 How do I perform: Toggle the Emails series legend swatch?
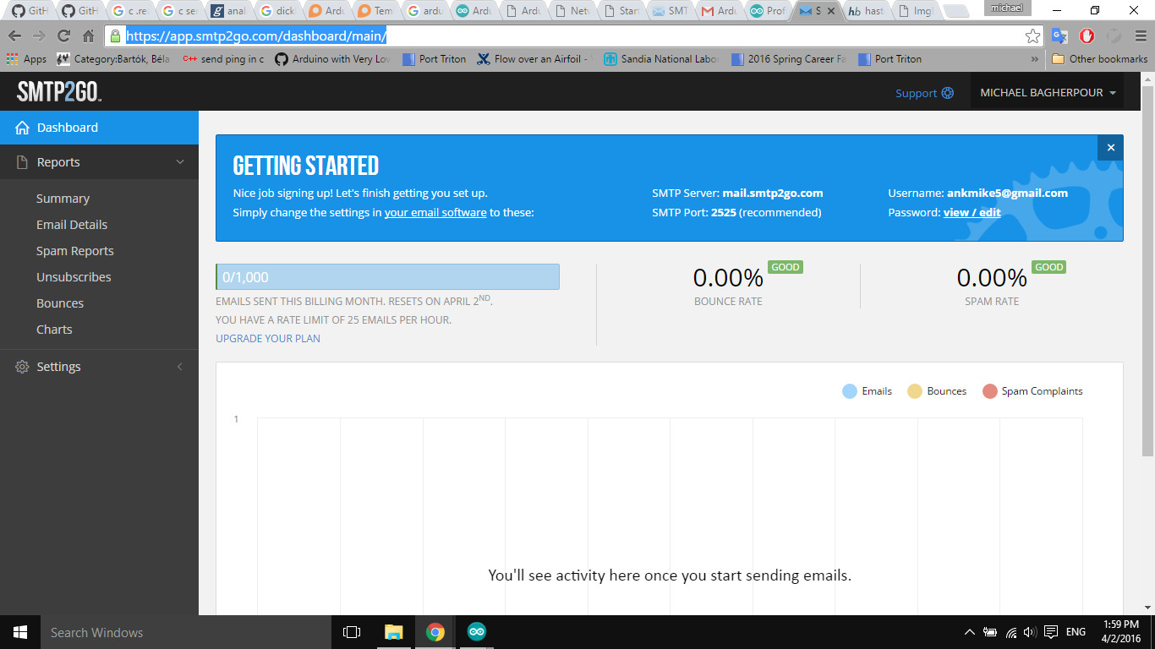click(850, 391)
